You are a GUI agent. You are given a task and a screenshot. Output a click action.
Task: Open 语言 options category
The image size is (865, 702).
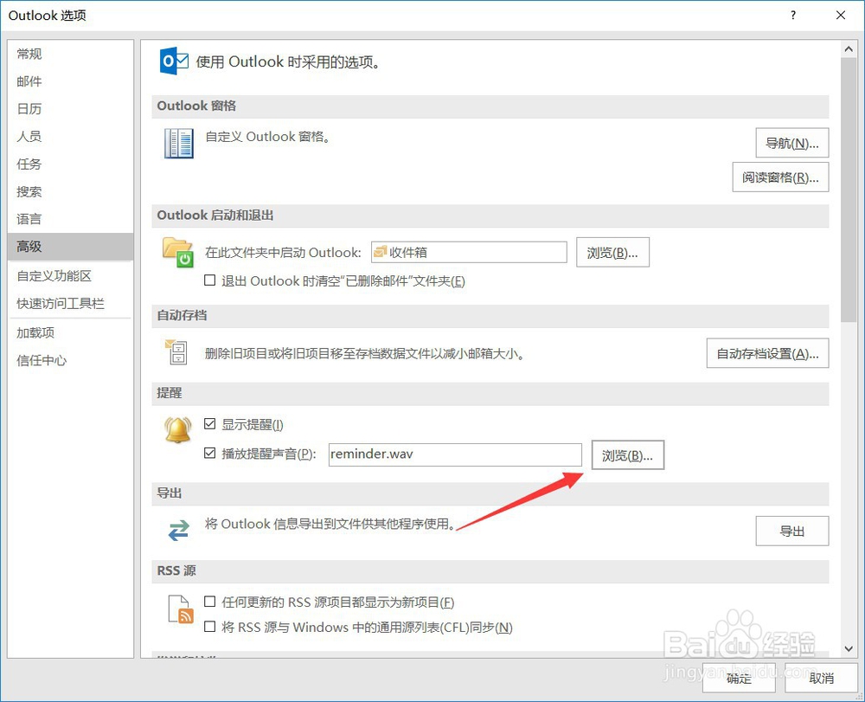71,219
